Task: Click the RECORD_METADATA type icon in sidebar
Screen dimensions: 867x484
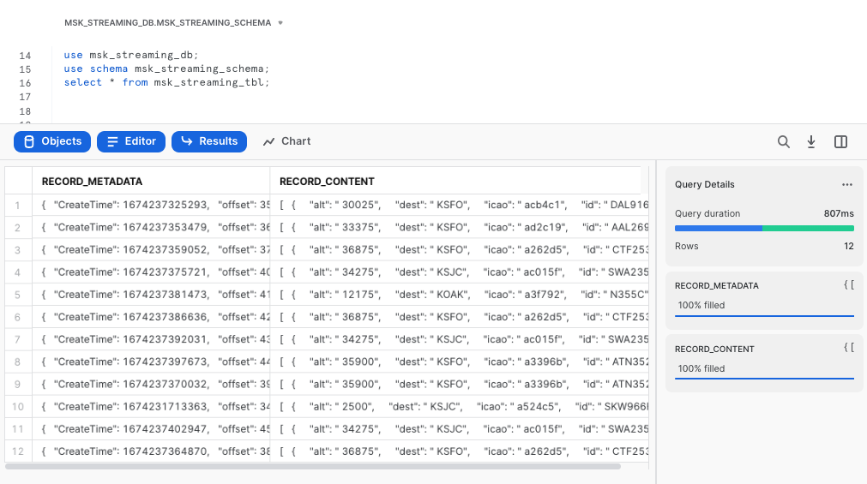Action: (848, 285)
